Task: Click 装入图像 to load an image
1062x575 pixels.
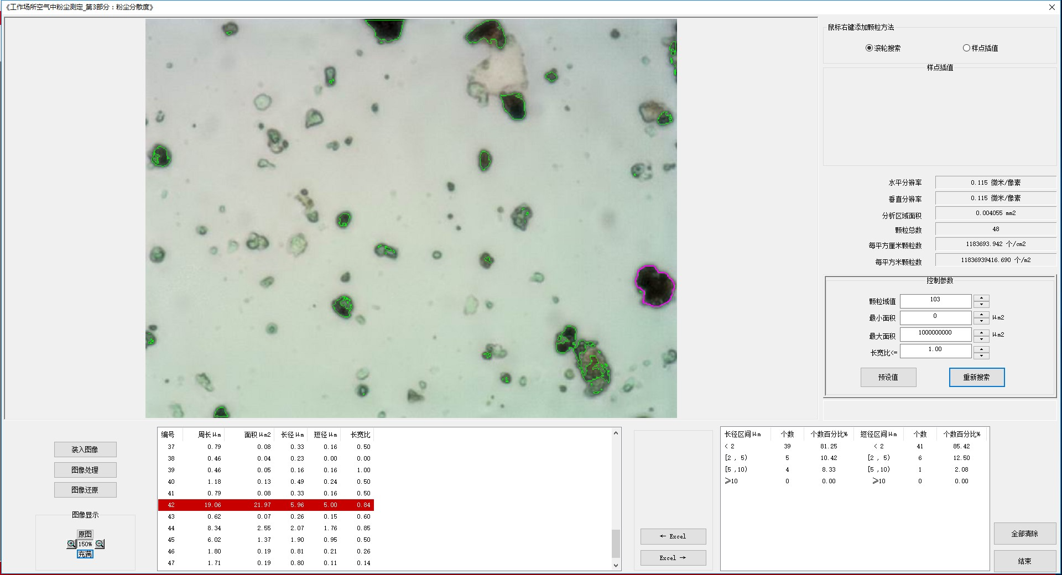Action: (85, 449)
